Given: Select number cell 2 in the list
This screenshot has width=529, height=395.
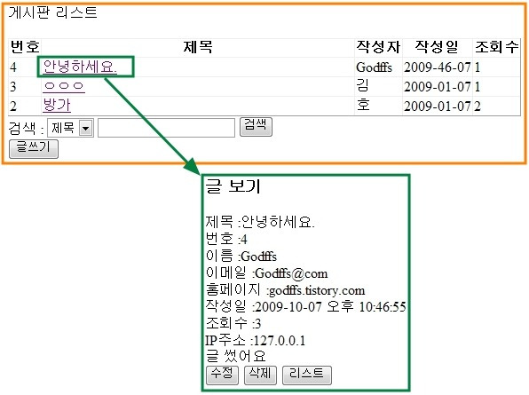Looking at the screenshot, I should coord(13,107).
